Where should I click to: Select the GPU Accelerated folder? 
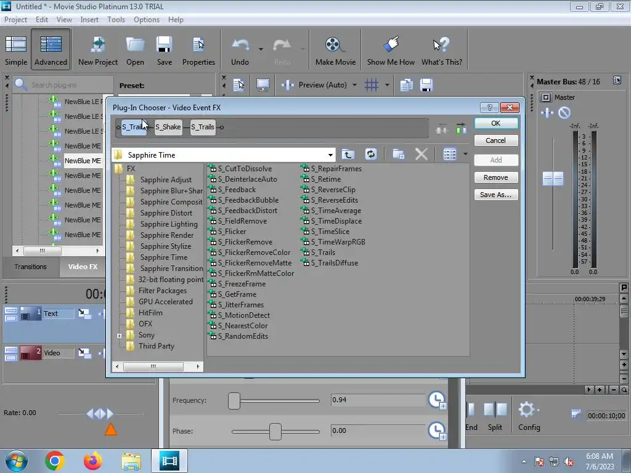(165, 302)
